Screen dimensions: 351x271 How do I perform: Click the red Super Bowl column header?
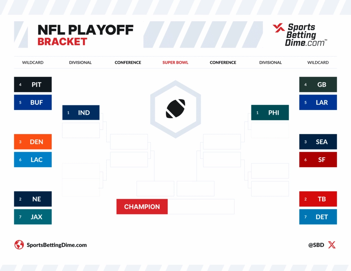tap(175, 63)
